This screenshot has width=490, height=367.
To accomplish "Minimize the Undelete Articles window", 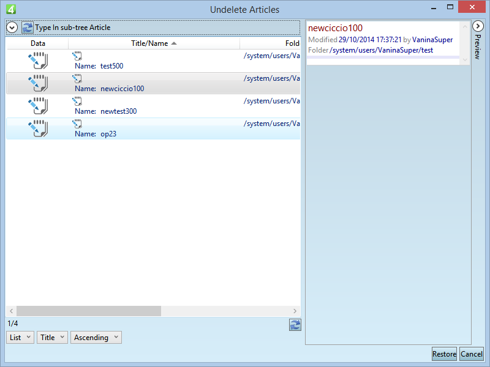I will pos(434,7).
